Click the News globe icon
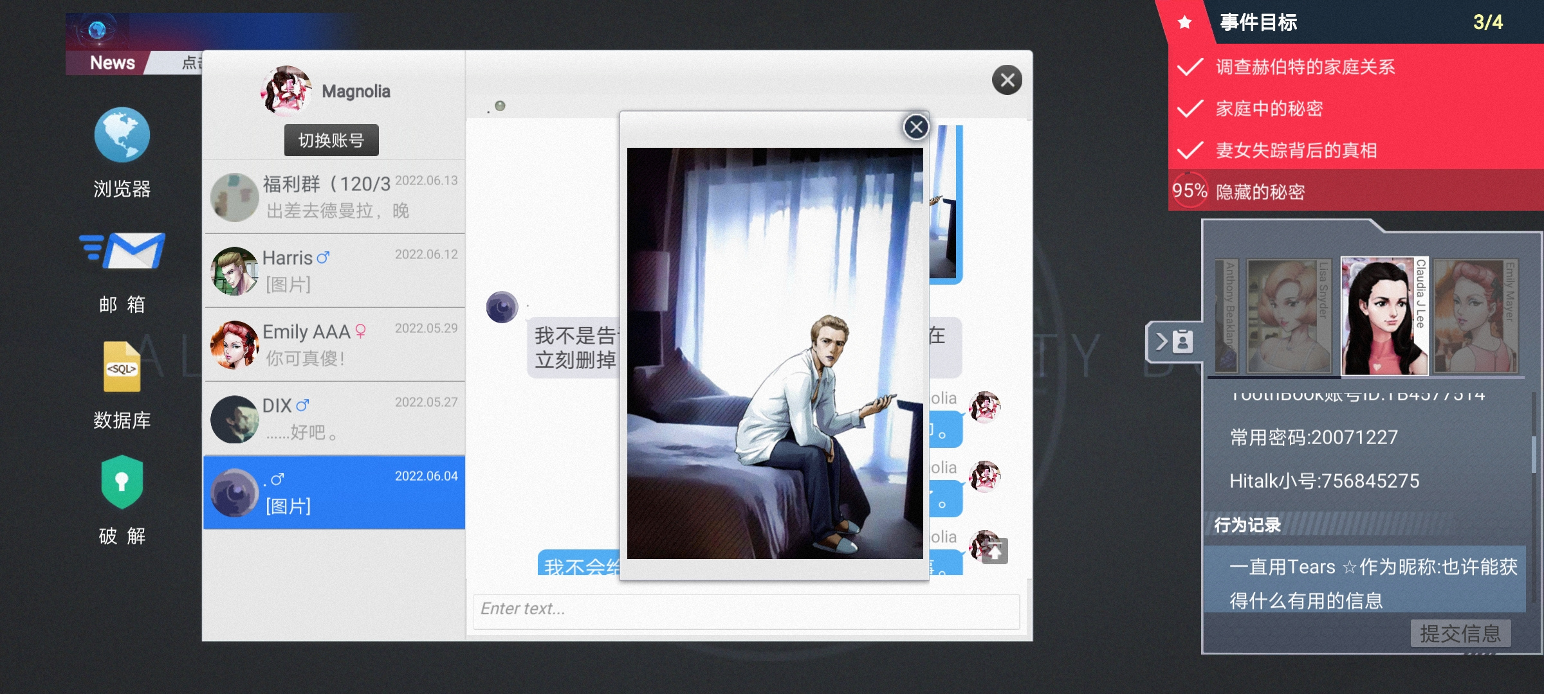 (98, 30)
